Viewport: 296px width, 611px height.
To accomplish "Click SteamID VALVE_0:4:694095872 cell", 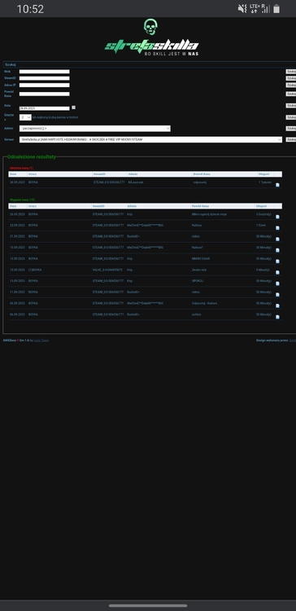I will pos(107,270).
